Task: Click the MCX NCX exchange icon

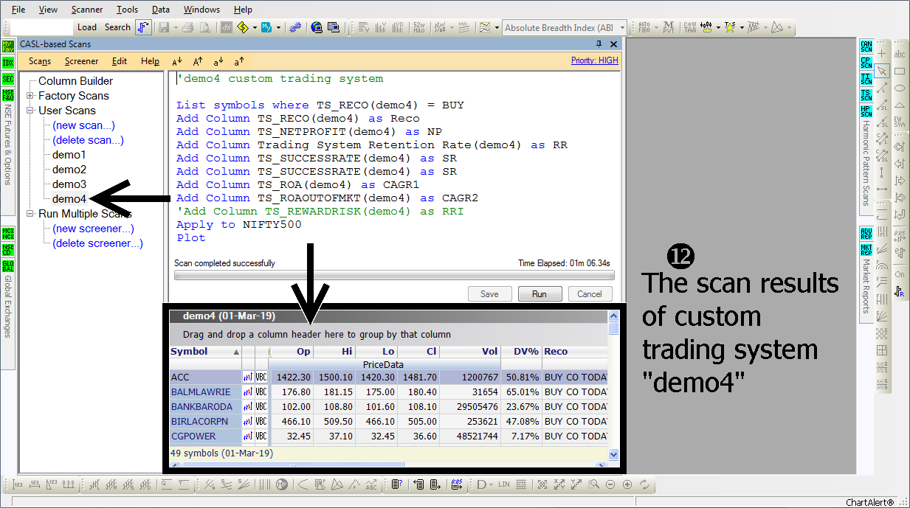Action: coord(8,234)
